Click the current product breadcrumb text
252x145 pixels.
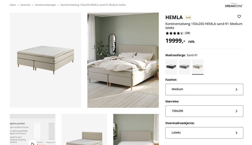tap(93, 5)
